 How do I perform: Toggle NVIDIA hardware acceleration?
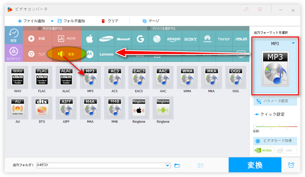click(264, 151)
